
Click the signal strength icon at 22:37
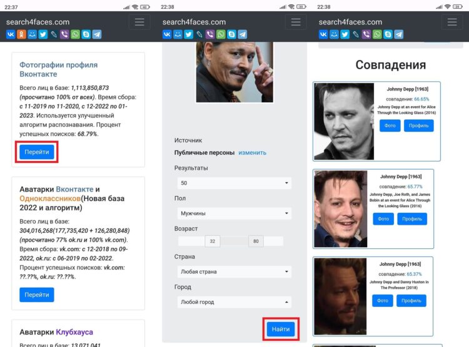tap(127, 7)
